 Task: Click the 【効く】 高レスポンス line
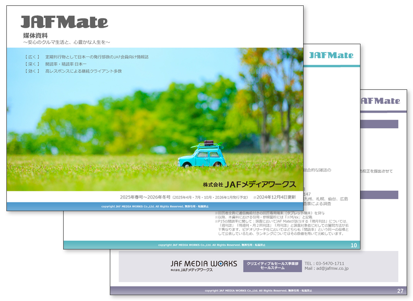coord(73,71)
